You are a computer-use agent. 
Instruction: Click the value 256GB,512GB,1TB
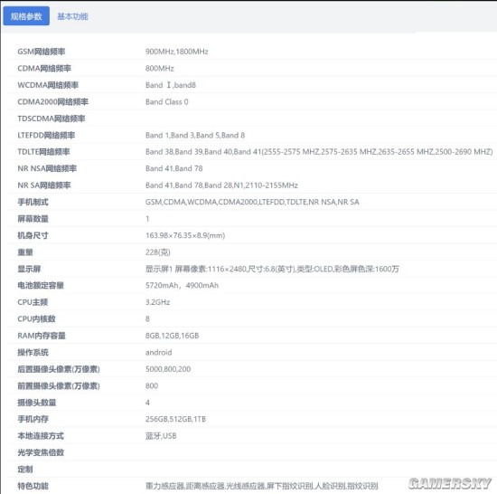coord(175,419)
